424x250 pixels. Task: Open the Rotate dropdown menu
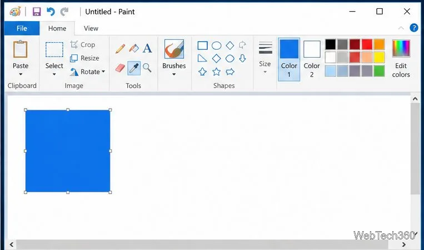(x=88, y=72)
